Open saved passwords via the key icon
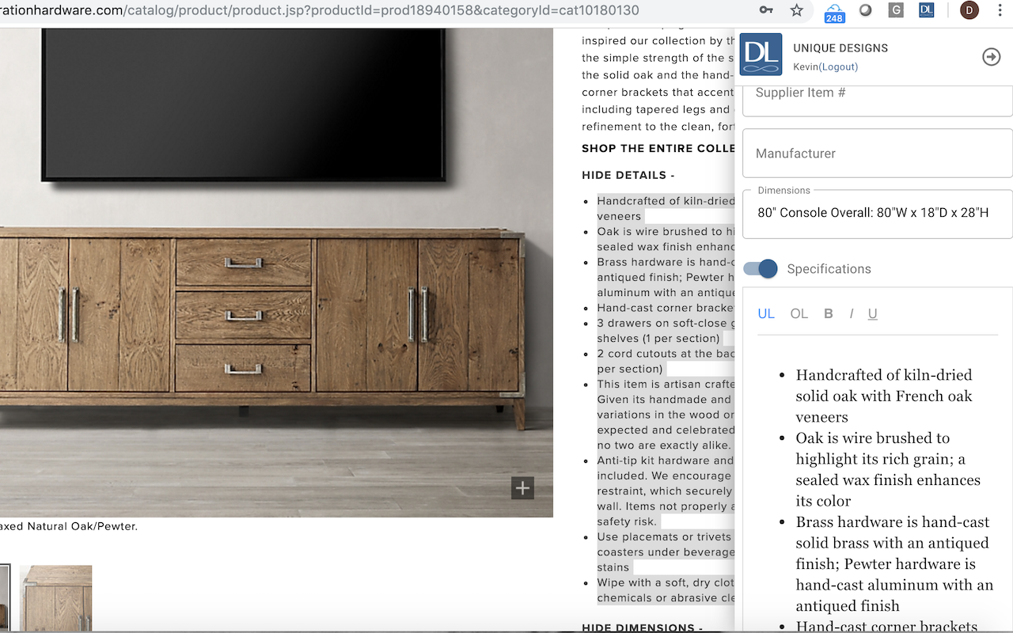The width and height of the screenshot is (1013, 633). pyautogui.click(x=766, y=10)
